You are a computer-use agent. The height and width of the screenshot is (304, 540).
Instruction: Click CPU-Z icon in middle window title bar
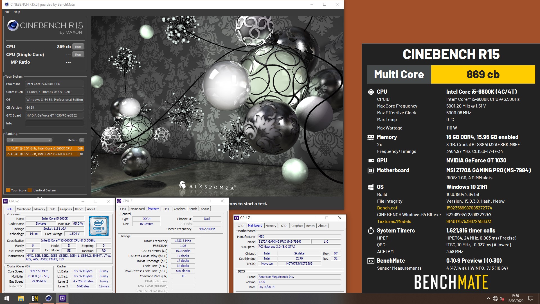point(119,201)
